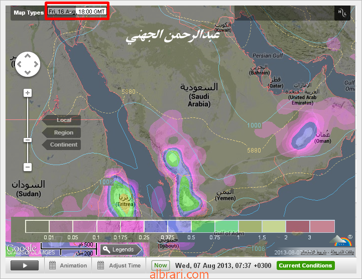Pan the map down with the arrow
The width and height of the screenshot is (362, 279).
28,73
